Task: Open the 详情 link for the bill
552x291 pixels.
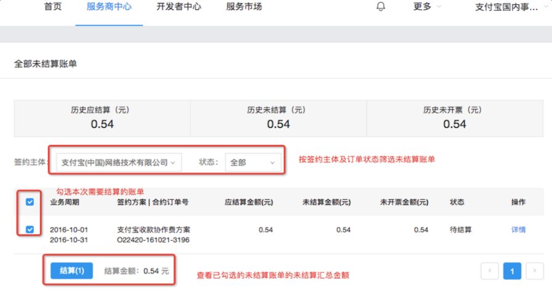Action: (518, 229)
